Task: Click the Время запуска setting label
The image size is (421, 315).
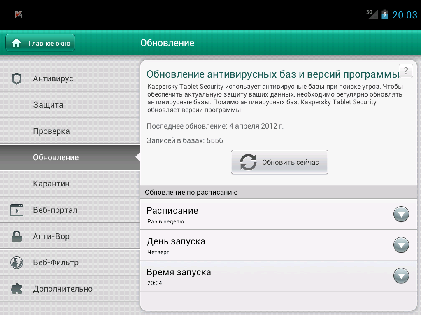Action: tap(179, 272)
